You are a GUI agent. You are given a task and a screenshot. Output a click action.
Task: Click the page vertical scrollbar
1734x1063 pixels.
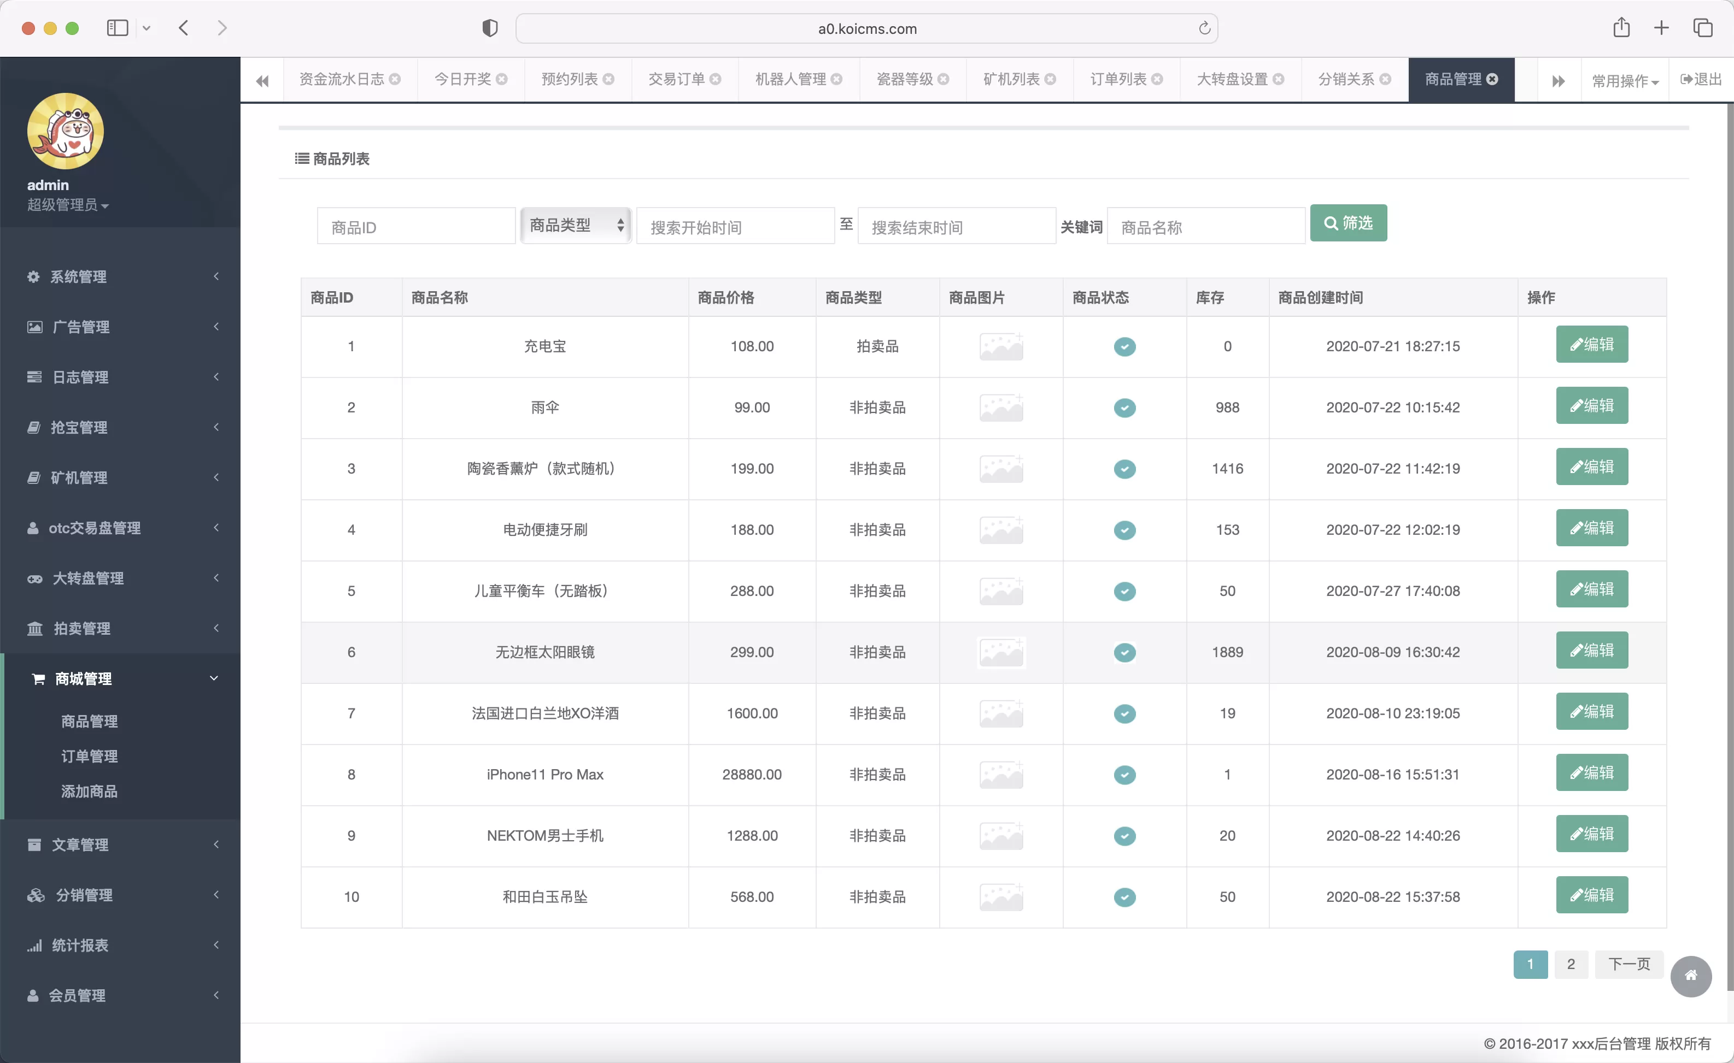coord(1730,548)
